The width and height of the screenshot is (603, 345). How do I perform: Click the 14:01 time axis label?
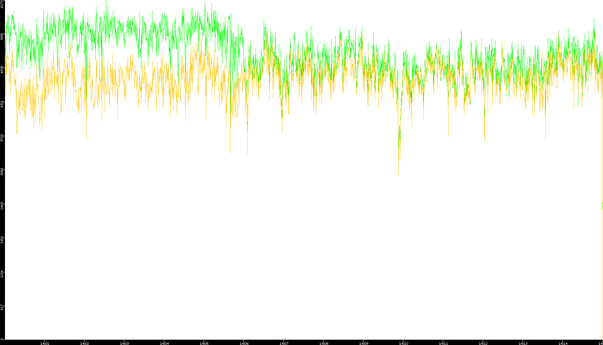tap(45, 343)
